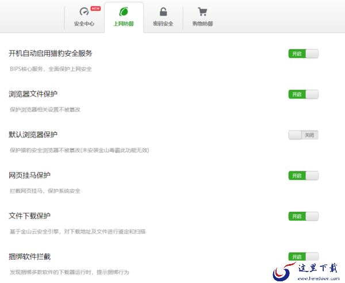Click the 默认浏览器保护 heading
345x283 pixels.
(x=33, y=135)
